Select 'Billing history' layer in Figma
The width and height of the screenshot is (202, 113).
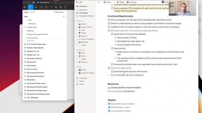(31, 80)
